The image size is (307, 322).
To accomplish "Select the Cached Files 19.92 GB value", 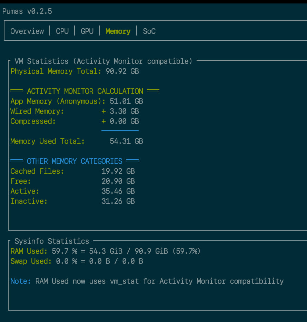I will 118,171.
